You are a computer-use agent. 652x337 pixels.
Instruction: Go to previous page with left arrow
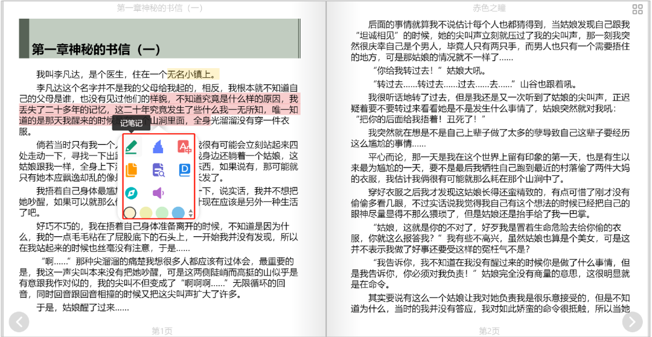(19, 321)
